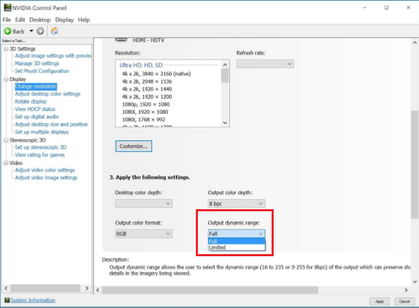Select 1080i, 1920 × 1080 resolution
Image resolution: width=419 pixels, height=308 pixels.
pyautogui.click(x=145, y=112)
